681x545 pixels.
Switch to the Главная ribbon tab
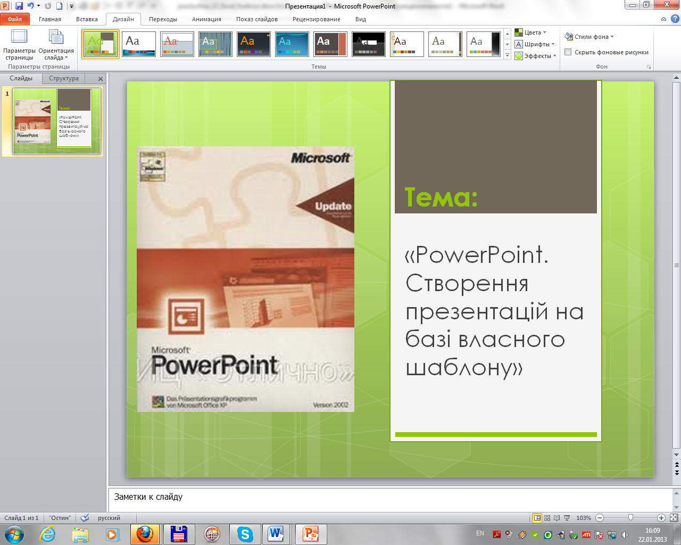(x=50, y=19)
